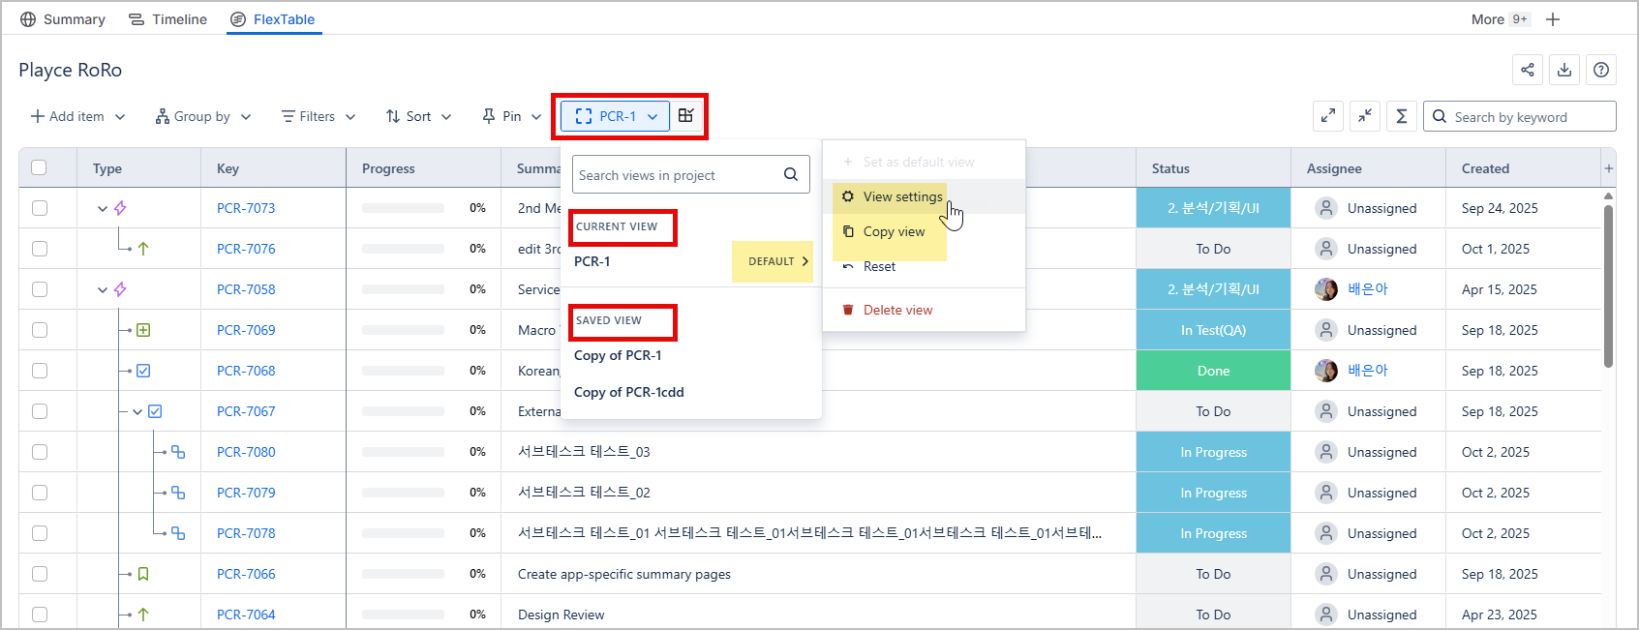Select View settings from the menu
Viewport: 1639px width, 630px height.
tap(902, 196)
